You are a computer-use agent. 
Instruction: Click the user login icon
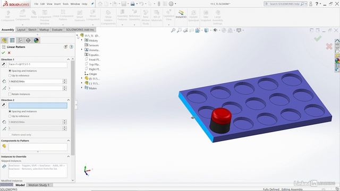(x=311, y=4)
